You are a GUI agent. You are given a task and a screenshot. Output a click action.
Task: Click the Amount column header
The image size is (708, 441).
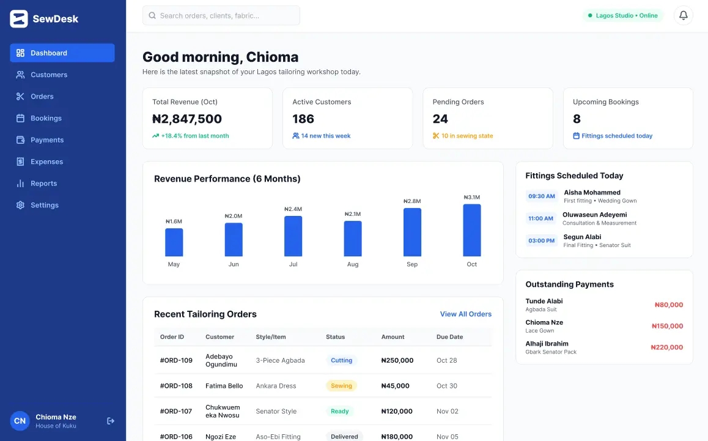(x=393, y=336)
